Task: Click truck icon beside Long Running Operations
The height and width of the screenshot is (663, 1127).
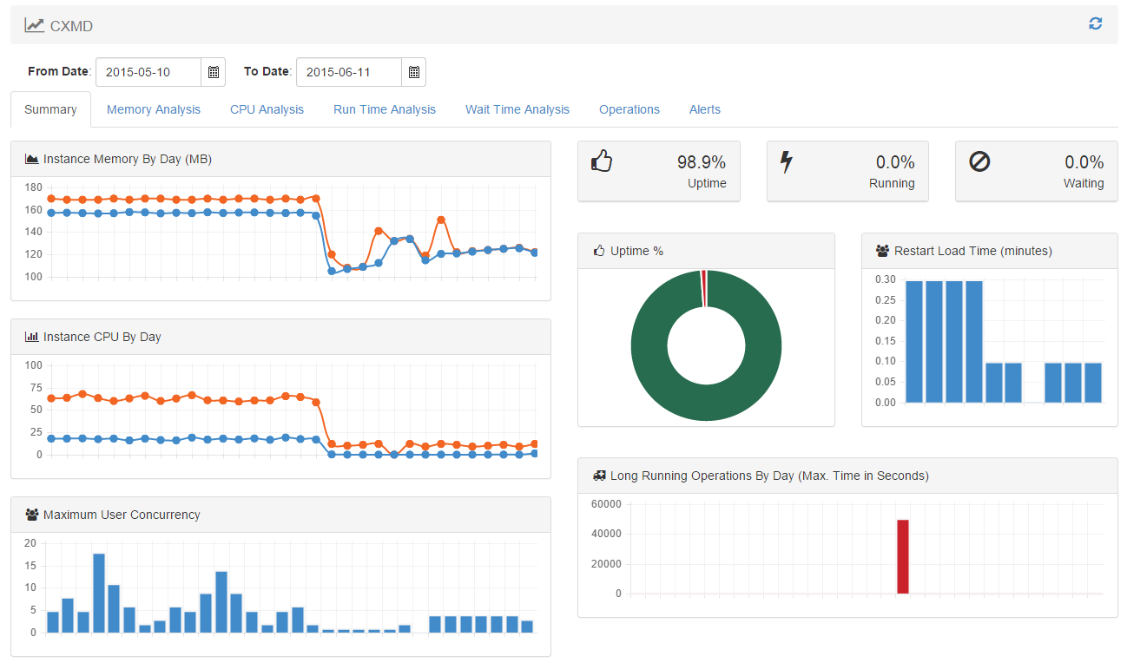Action: (599, 476)
